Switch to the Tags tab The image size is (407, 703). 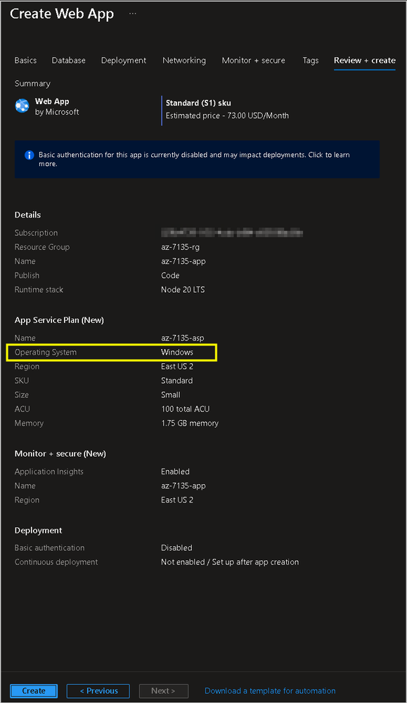pos(310,61)
